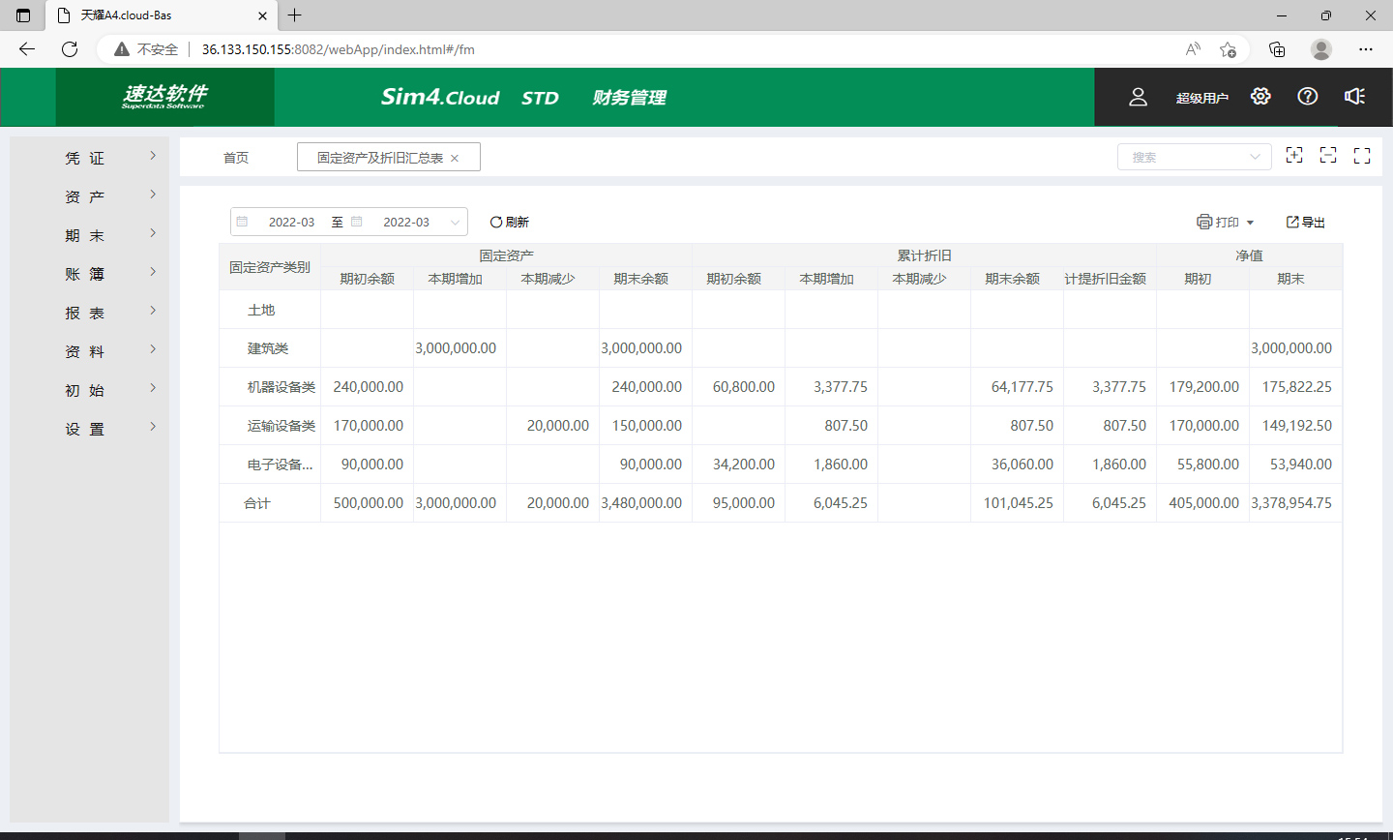
Task: Click the fullscreen icon
Action: [1362, 156]
